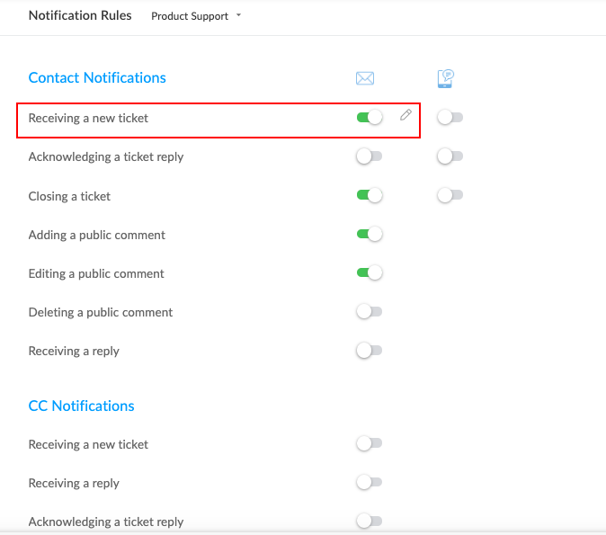
Task: Turn off email for Closing a ticket
Action: coord(370,195)
